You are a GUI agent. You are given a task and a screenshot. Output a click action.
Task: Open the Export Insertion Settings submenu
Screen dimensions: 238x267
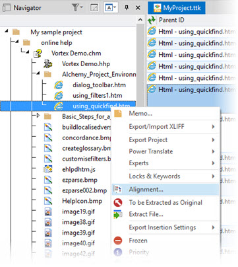[x=165, y=227]
